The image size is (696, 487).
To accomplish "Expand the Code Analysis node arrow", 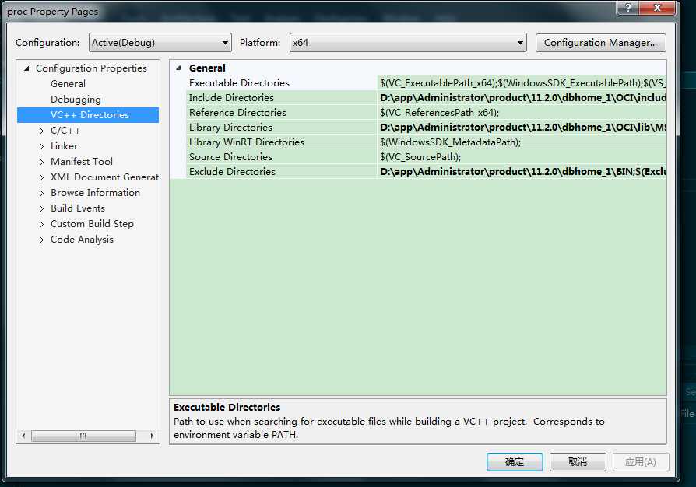I will click(x=41, y=240).
